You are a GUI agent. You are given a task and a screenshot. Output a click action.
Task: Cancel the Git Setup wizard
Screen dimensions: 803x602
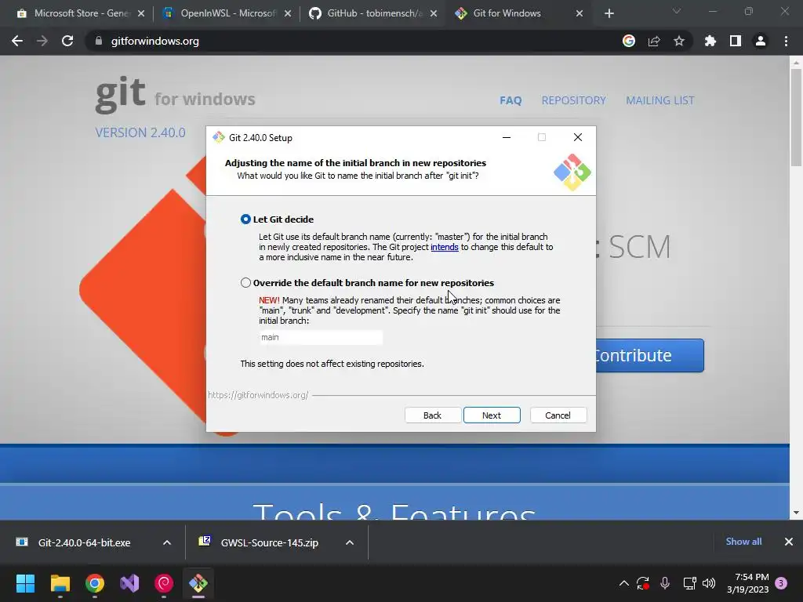tap(558, 415)
